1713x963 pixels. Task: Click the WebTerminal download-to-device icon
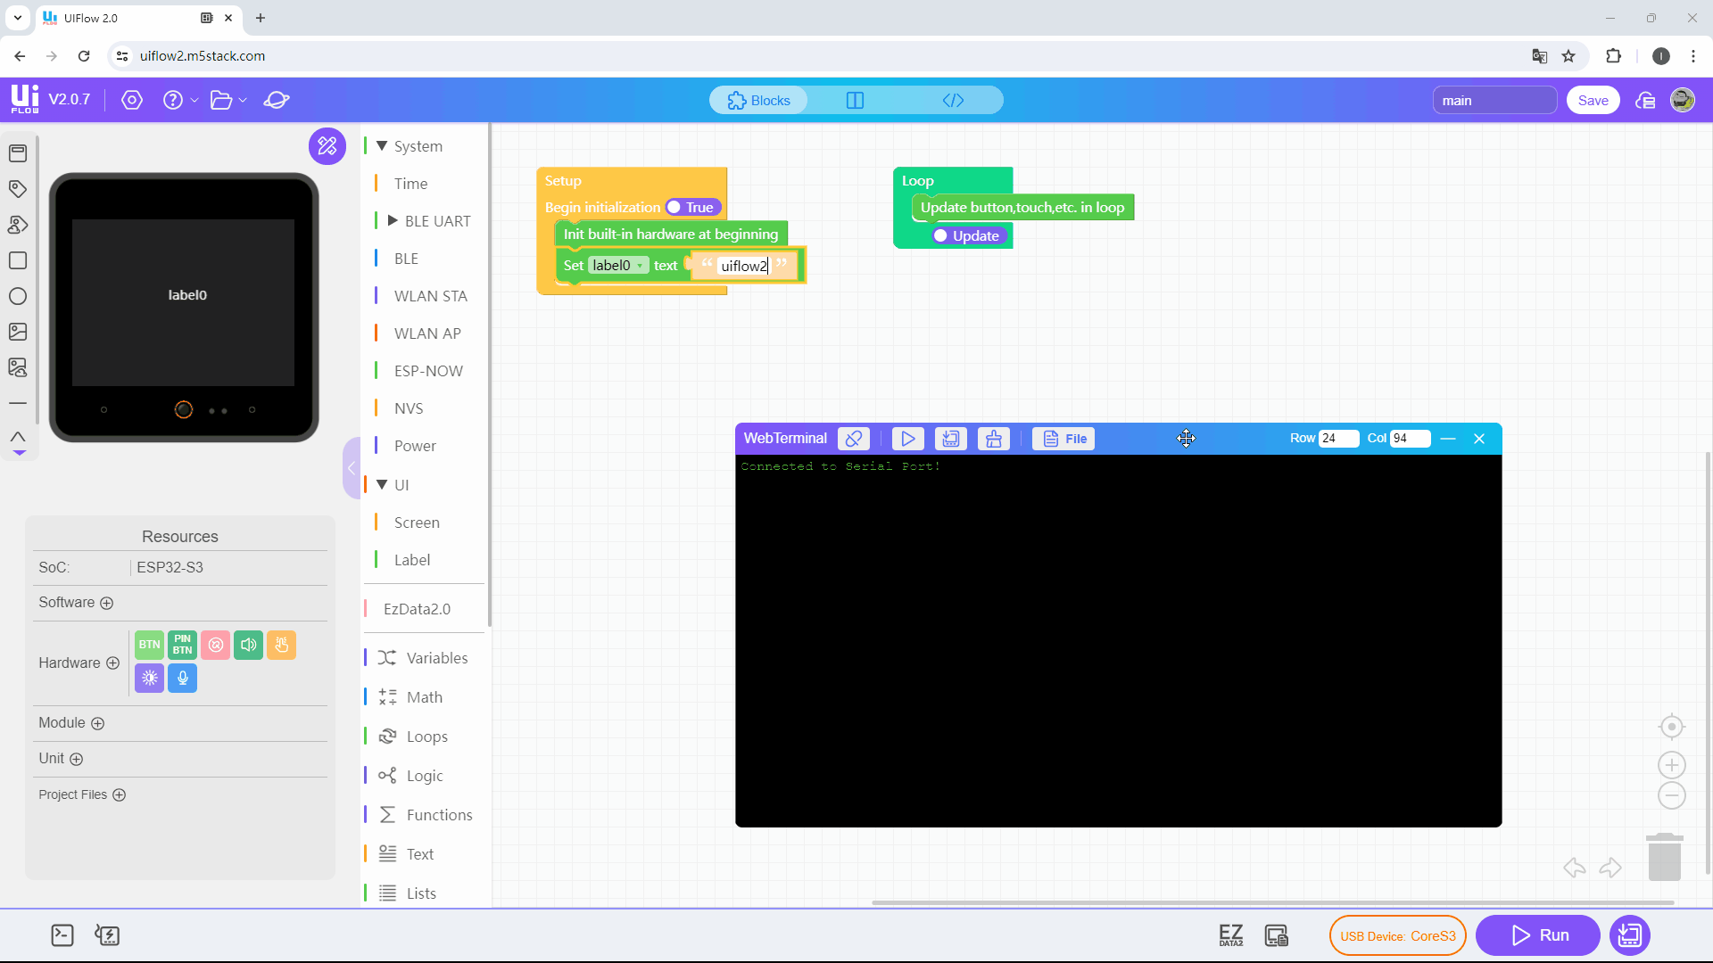(x=950, y=439)
